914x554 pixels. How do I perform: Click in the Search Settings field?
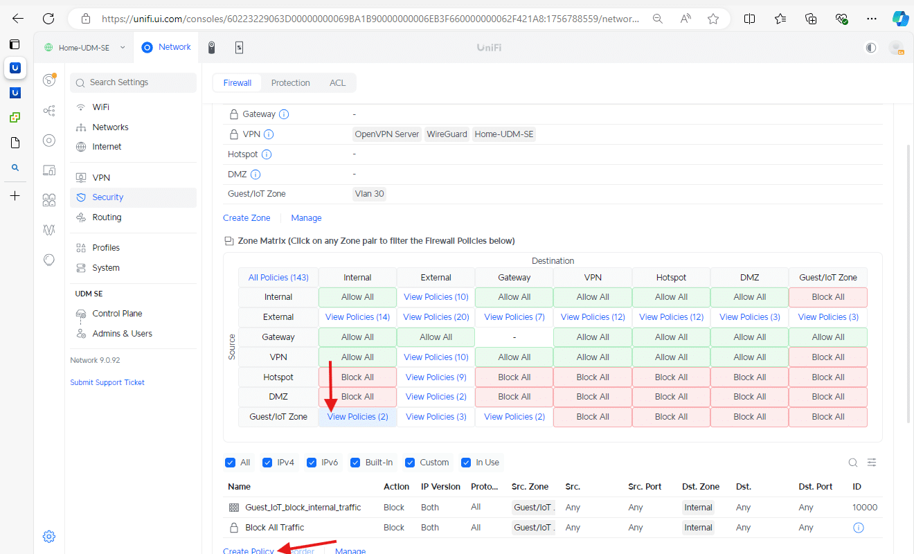tap(133, 82)
